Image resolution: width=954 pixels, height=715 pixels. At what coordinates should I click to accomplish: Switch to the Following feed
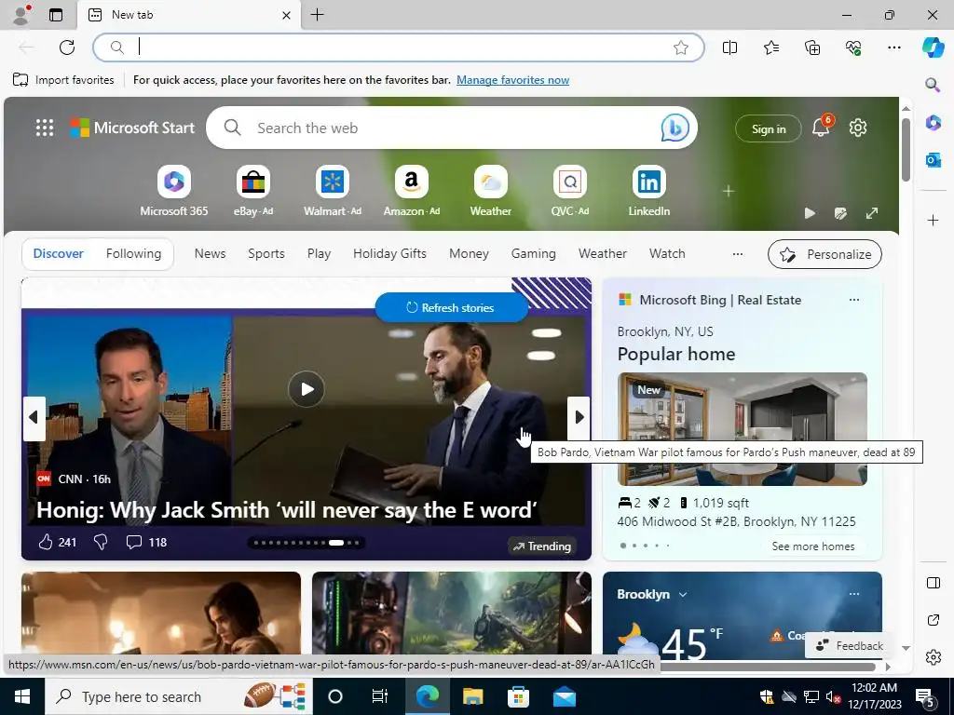(133, 253)
